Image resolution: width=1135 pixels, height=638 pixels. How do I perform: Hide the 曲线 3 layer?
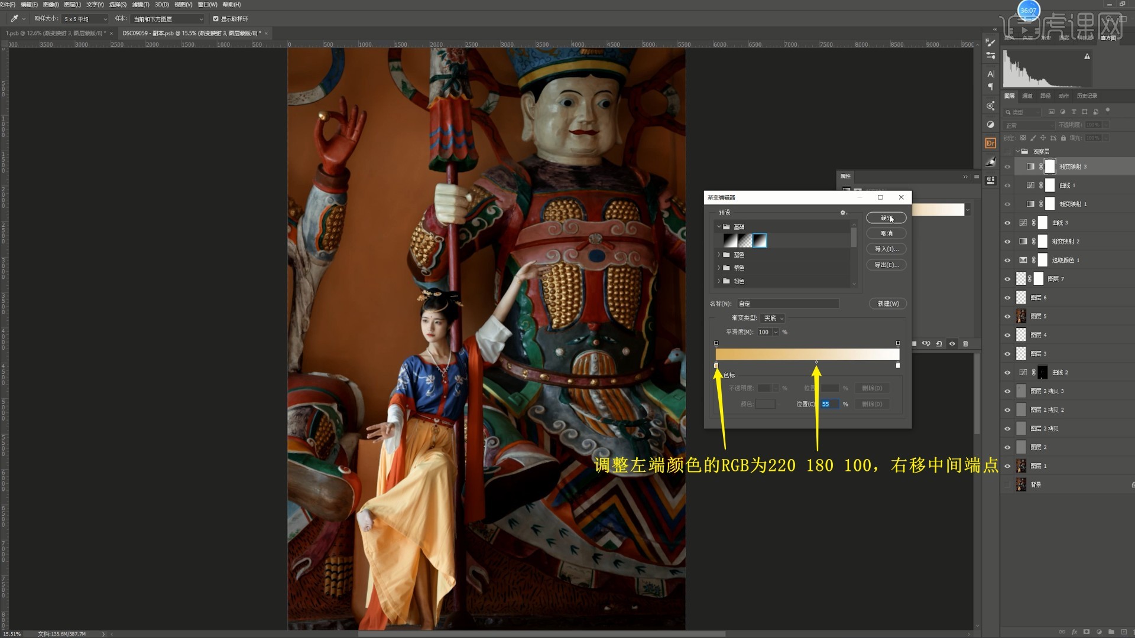click(x=1007, y=223)
